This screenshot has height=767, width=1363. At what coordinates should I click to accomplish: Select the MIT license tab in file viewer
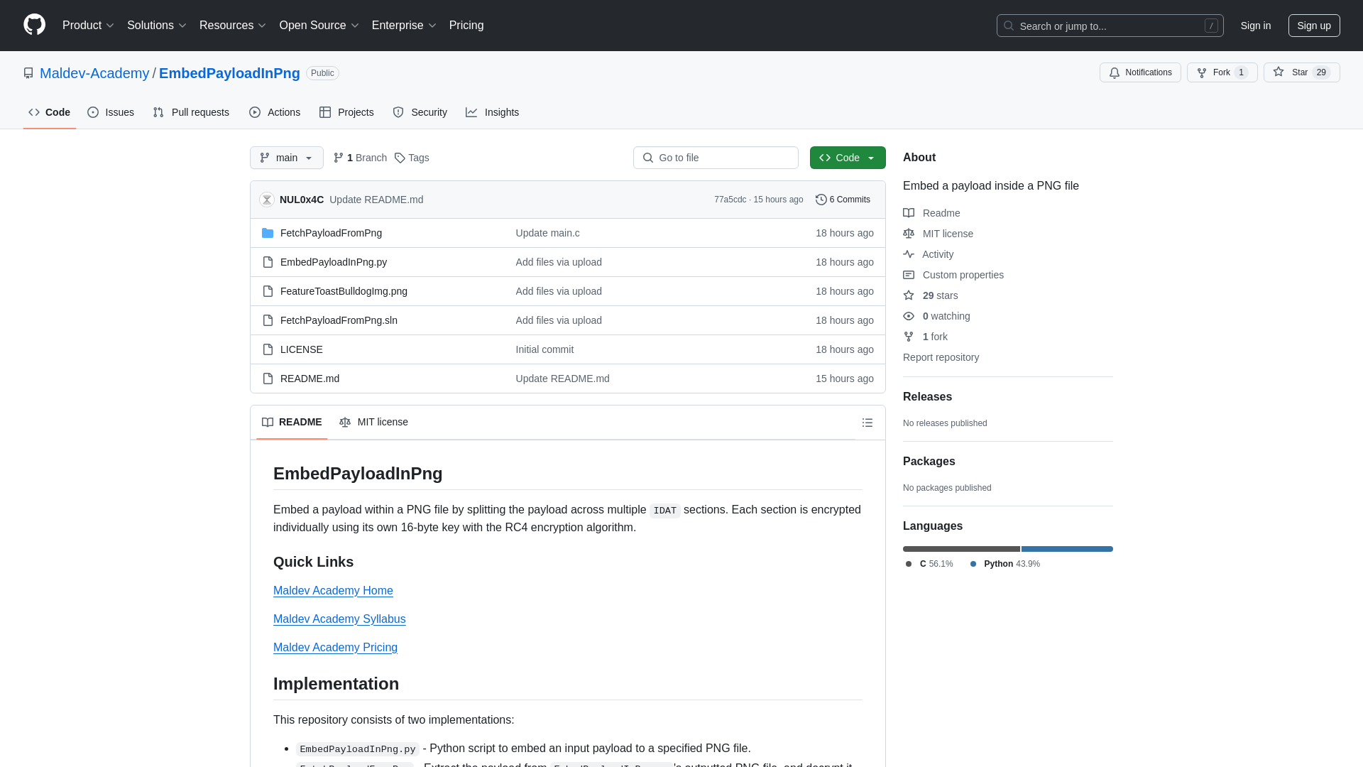(373, 422)
